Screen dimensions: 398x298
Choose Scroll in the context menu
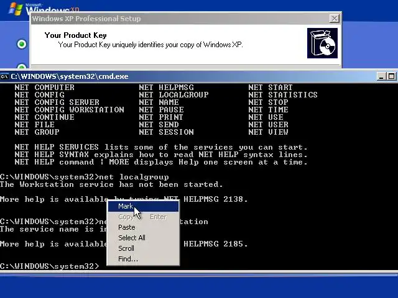tap(143, 248)
